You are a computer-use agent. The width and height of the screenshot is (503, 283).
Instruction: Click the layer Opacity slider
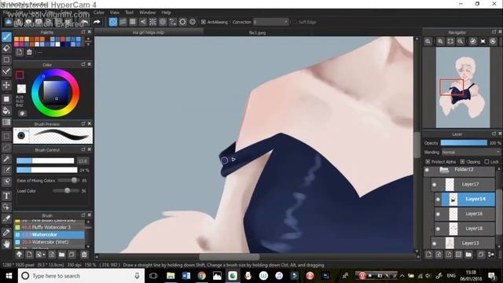[x=464, y=143]
